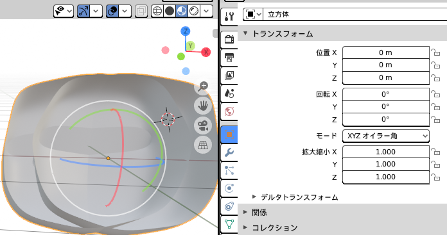Viewport: 447px width, 235px height.
Task: Switch to wireframe shading mode
Action: pyautogui.click(x=157, y=12)
